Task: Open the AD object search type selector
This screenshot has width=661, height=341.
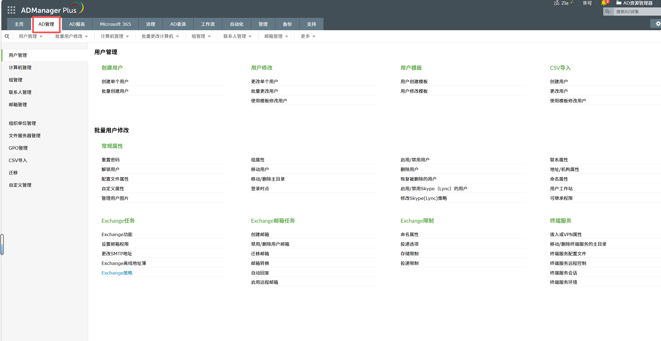Action: click(x=608, y=12)
